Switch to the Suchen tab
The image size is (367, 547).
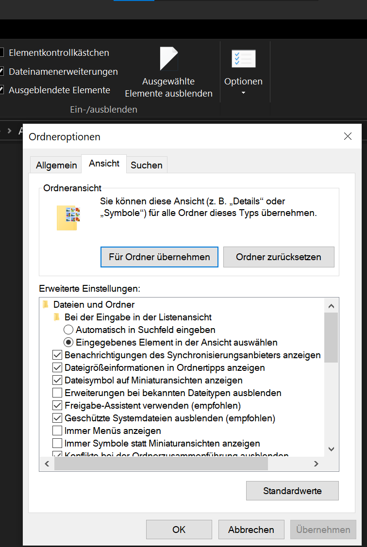(x=147, y=165)
